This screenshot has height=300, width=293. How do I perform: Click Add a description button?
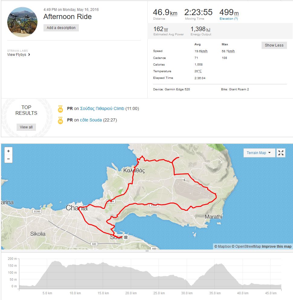pyautogui.click(x=61, y=28)
